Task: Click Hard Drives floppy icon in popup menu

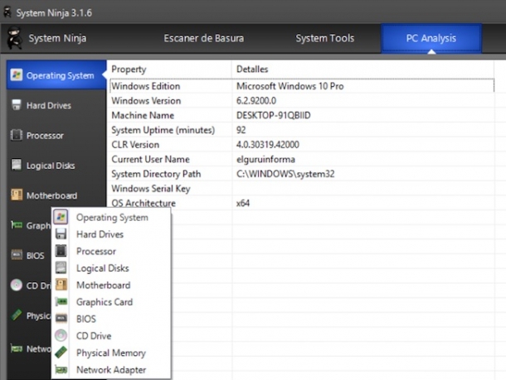Action: [61, 234]
